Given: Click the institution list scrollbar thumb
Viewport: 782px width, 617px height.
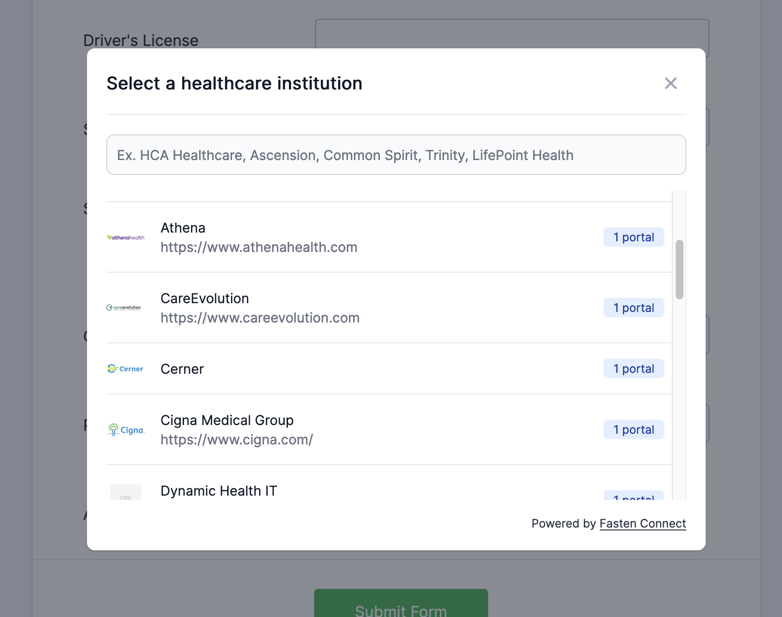Looking at the screenshot, I should point(680,269).
